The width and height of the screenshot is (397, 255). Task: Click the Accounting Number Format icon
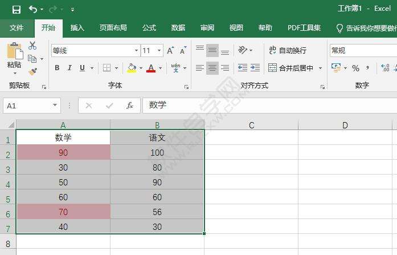point(336,68)
